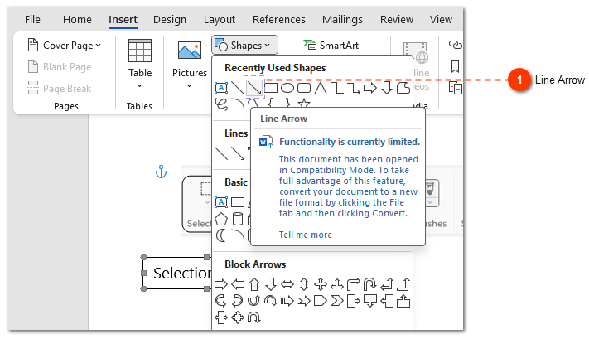This screenshot has width=589, height=339.
Task: Open the Layout tab
Action: coord(220,20)
